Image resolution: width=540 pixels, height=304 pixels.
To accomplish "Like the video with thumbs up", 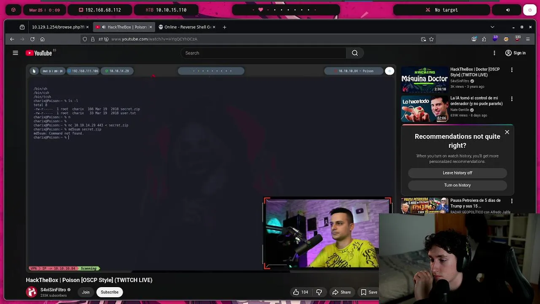I will click(302, 292).
